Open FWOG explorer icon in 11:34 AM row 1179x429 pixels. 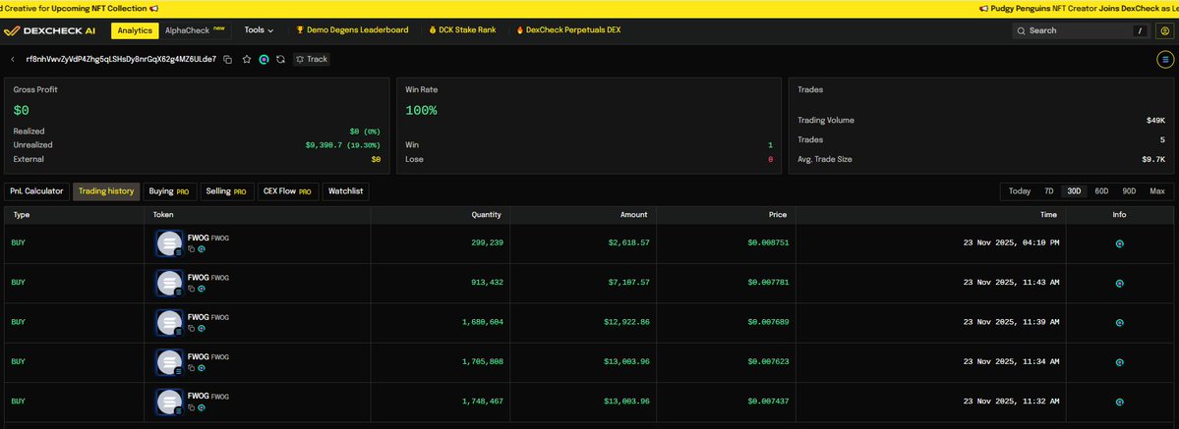[202, 368]
